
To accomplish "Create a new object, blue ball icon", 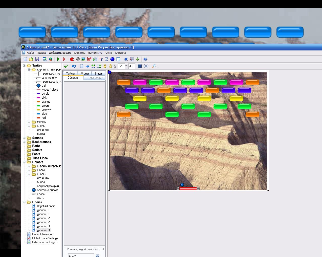I will (x=112, y=59).
